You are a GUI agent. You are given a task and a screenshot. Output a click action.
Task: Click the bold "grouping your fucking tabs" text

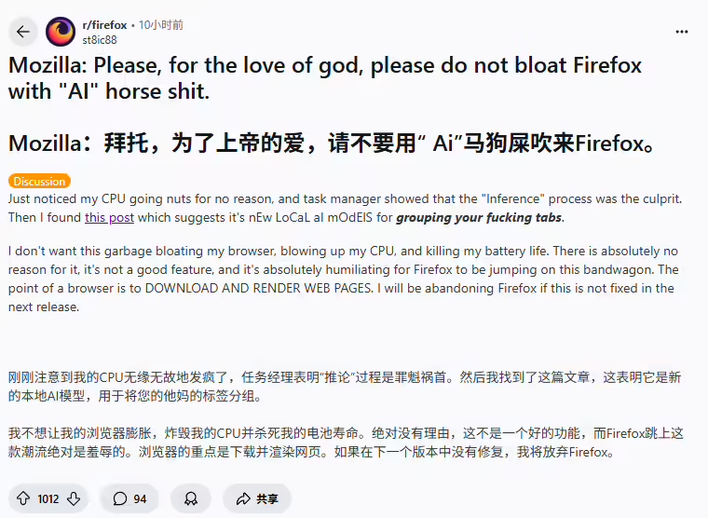(480, 218)
